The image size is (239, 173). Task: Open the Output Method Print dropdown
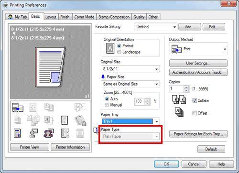[198, 49]
